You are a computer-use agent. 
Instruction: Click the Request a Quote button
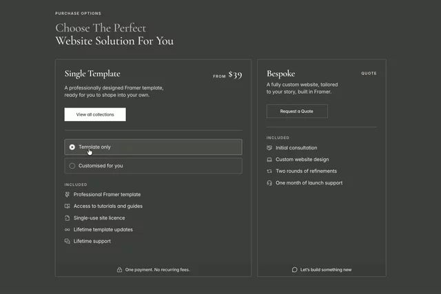297,111
